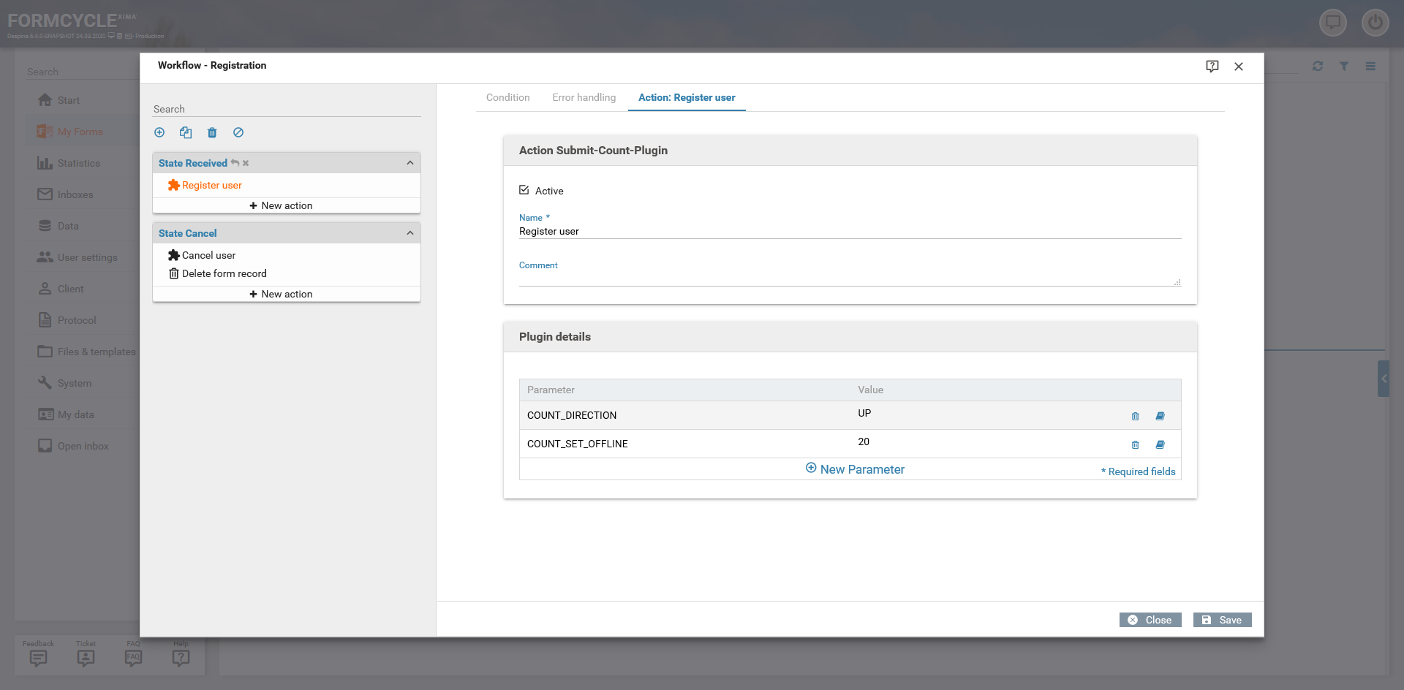
Task: Delete the COUNT_DIRECTION parameter via its trash icon
Action: [x=1135, y=416]
